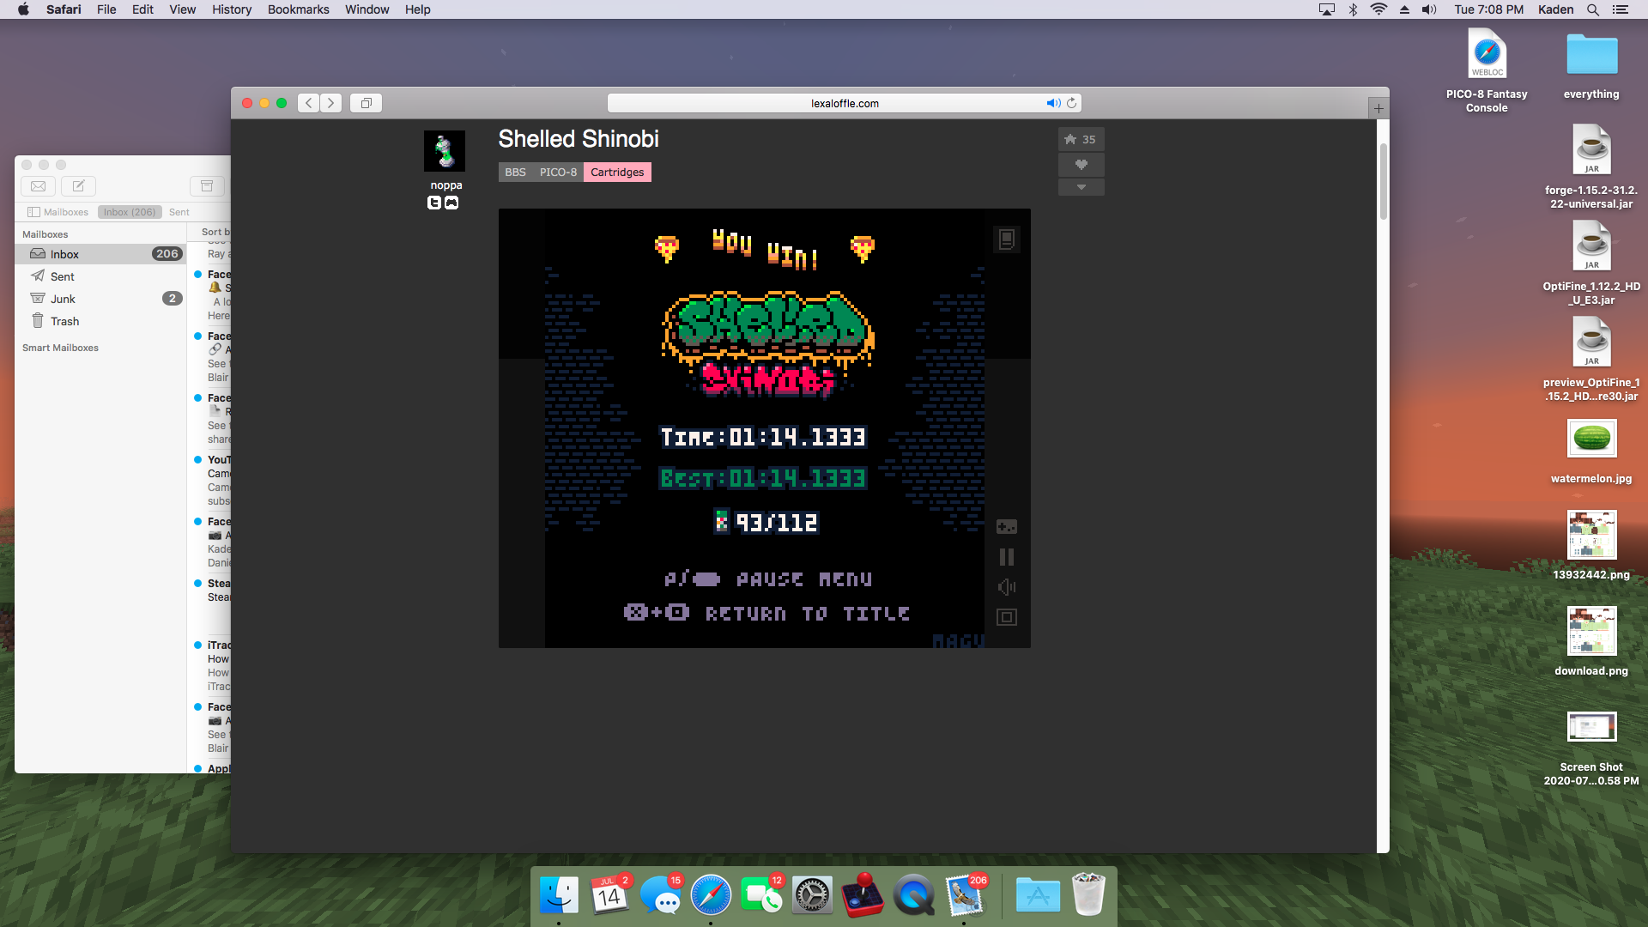This screenshot has height=927, width=1648.
Task: Expand the dropdown arrow below the heart
Action: pos(1081,186)
